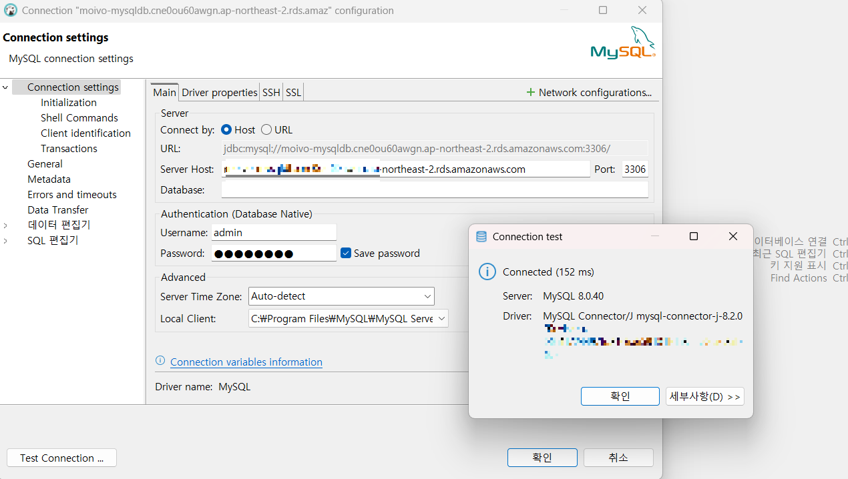848x479 pixels.
Task: Click the green plus Network configurations icon
Action: click(531, 92)
